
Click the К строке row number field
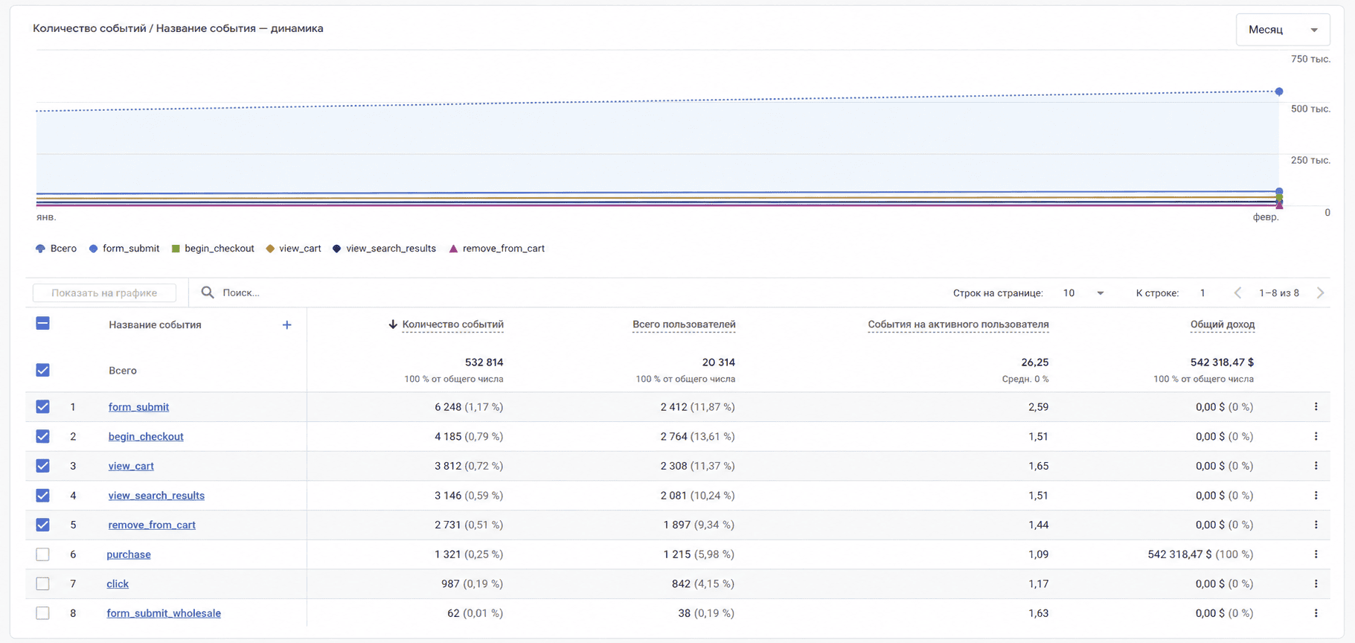pos(1202,293)
